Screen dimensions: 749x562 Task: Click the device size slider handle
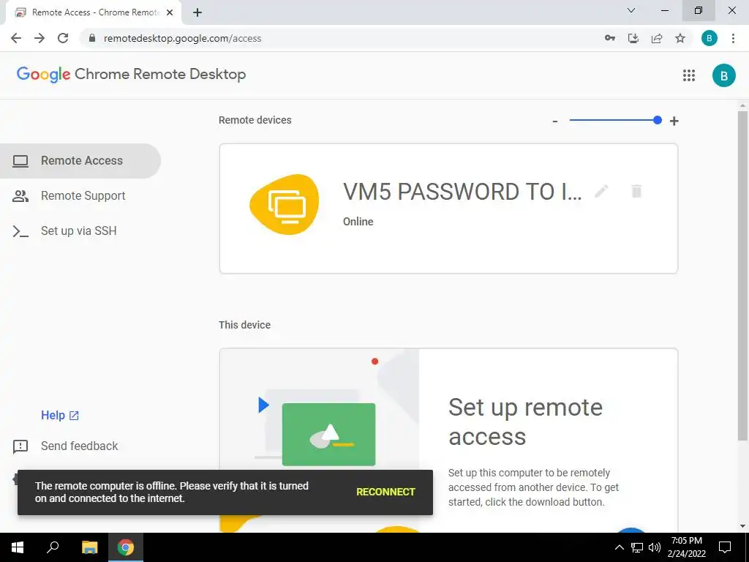click(658, 120)
